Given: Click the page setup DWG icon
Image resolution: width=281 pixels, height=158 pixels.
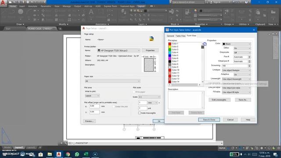Looking at the screenshot, I should (x=151, y=39).
